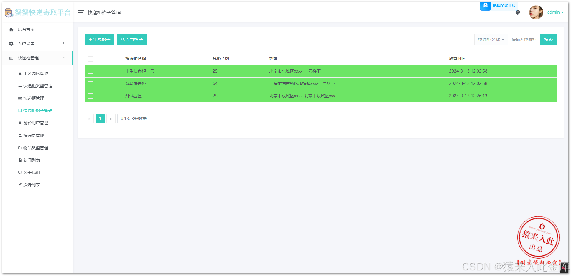This screenshot has height=276, width=571.
Task: Open the admin user dropdown
Action: pos(555,12)
